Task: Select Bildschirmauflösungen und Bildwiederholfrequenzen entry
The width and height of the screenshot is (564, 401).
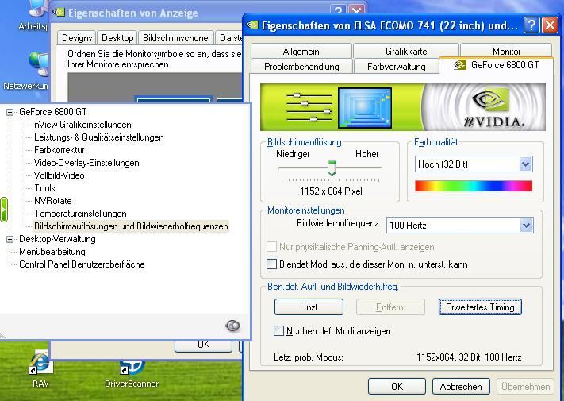Action: click(x=131, y=226)
